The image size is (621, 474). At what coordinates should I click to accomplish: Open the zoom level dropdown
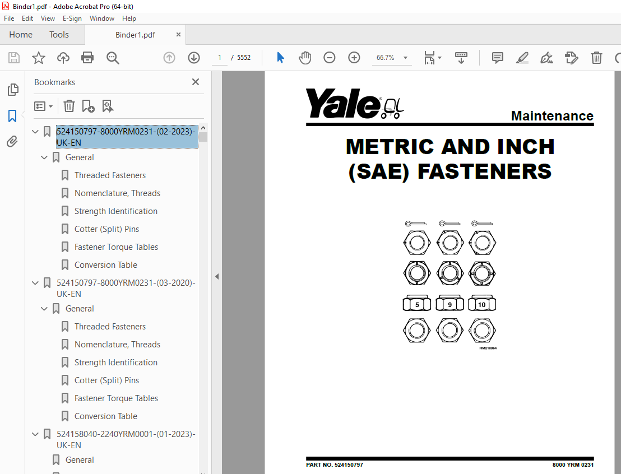(x=406, y=58)
